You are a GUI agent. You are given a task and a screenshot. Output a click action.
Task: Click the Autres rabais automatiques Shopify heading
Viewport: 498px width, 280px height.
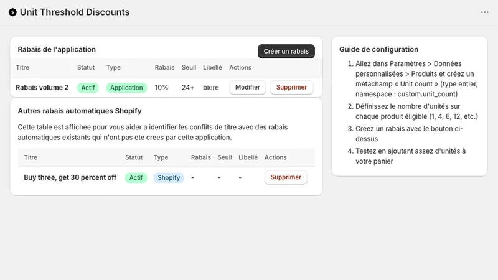click(x=80, y=111)
